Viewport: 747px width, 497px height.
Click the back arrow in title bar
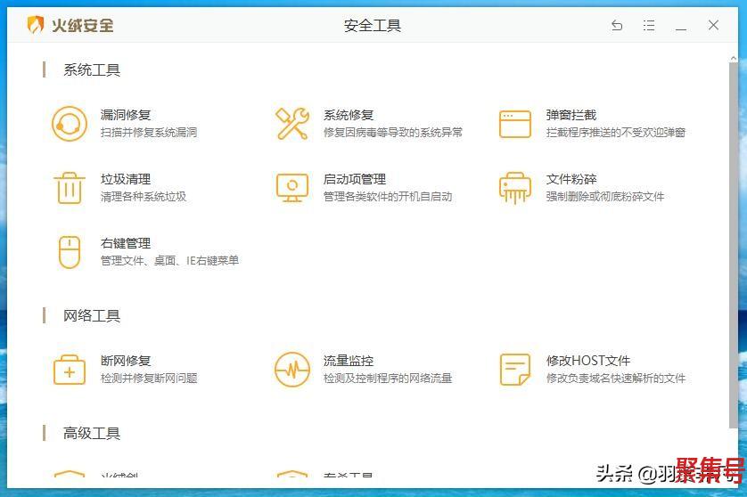pyautogui.click(x=617, y=26)
